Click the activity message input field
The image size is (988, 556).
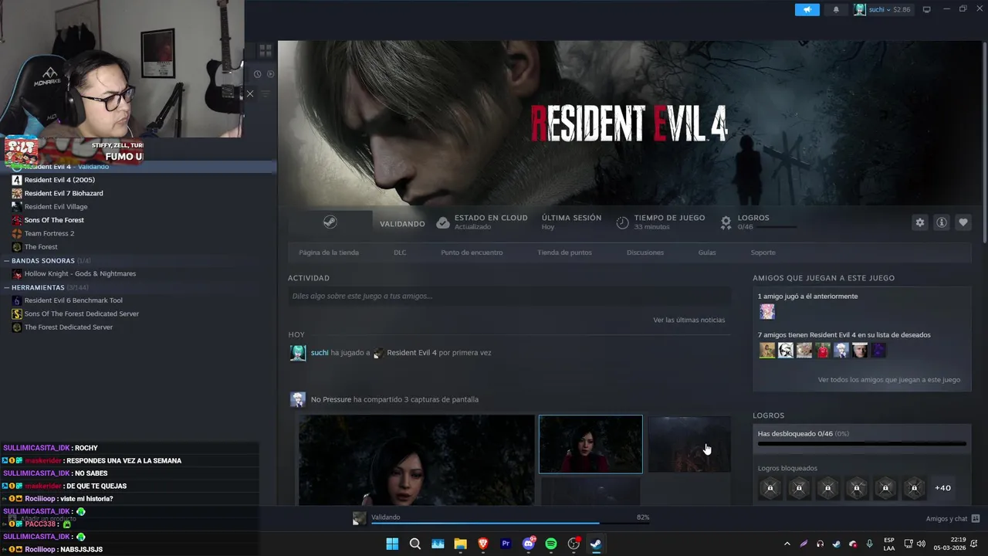[x=509, y=296]
